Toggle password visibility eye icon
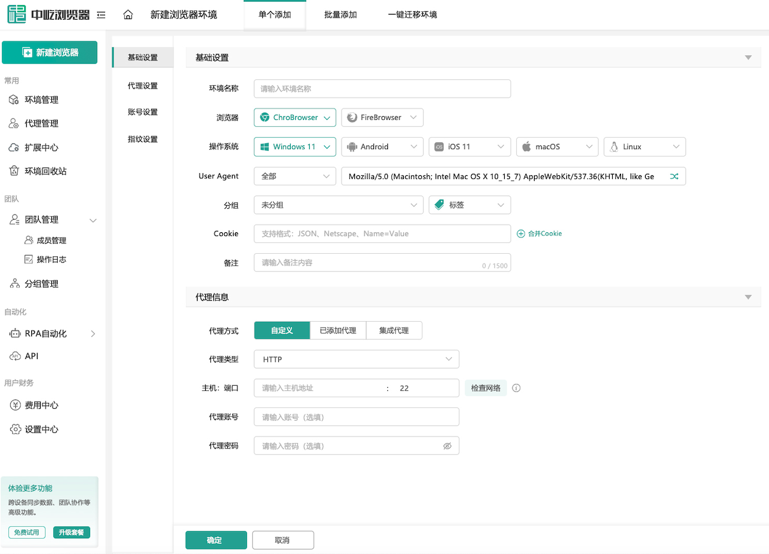Image resolution: width=769 pixels, height=554 pixels. point(447,446)
